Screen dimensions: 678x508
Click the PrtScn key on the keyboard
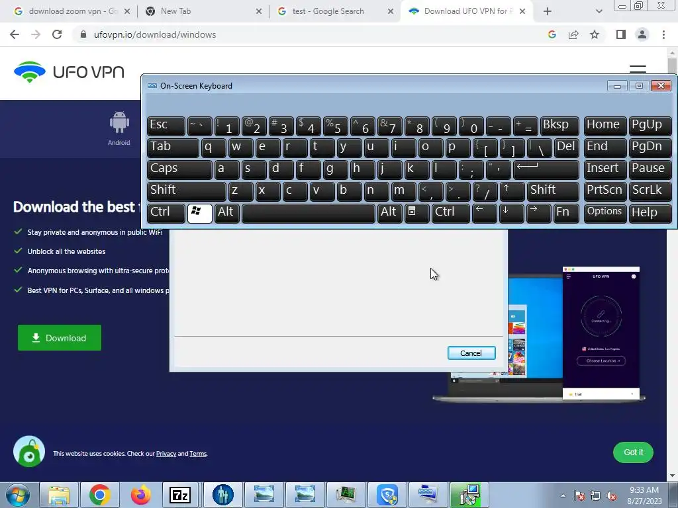coord(605,192)
